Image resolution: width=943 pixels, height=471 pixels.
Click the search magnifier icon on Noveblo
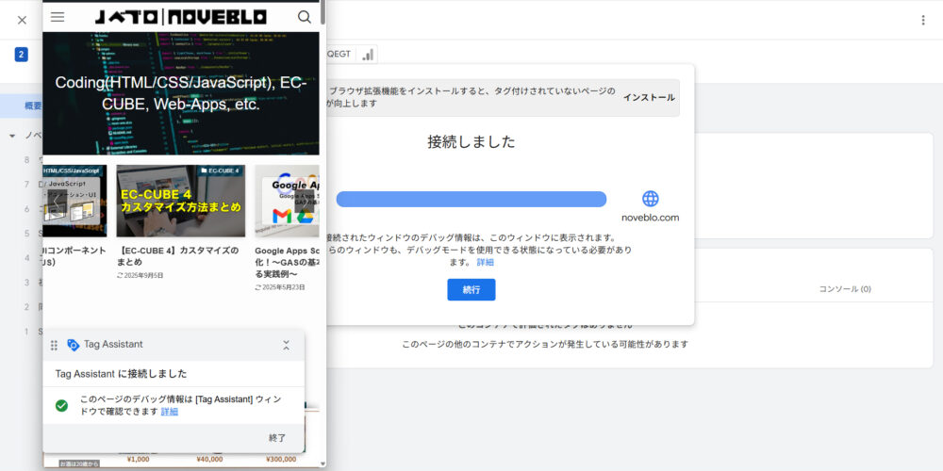pos(304,16)
